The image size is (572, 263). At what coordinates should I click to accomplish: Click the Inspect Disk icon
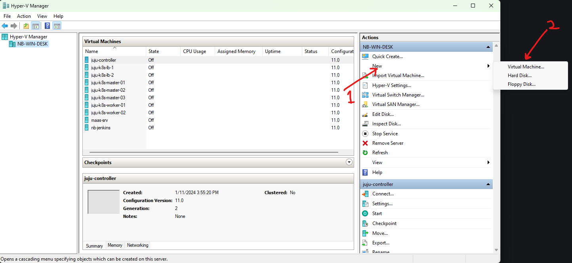365,124
